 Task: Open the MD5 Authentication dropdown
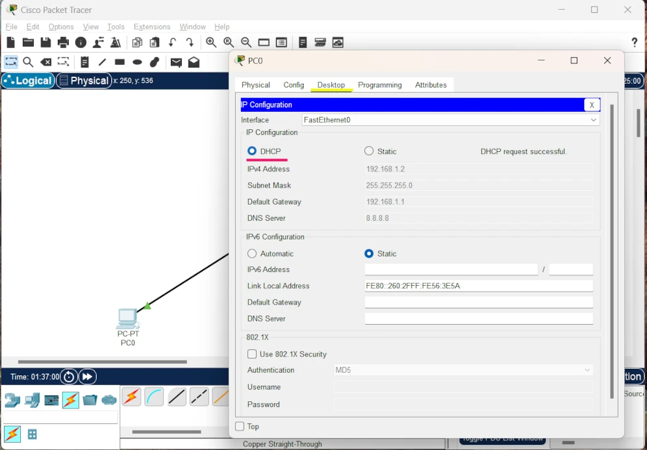pos(463,370)
